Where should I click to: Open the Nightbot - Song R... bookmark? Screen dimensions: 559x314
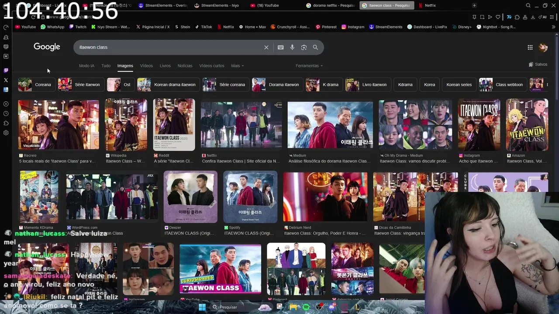coord(496,27)
